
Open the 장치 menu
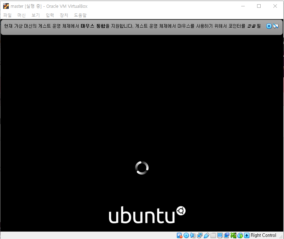64,15
